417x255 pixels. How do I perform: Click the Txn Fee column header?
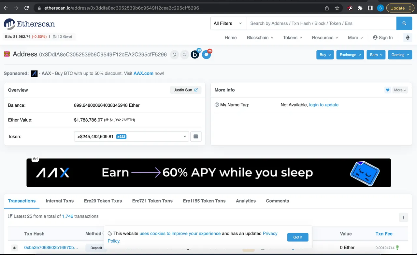(384, 234)
